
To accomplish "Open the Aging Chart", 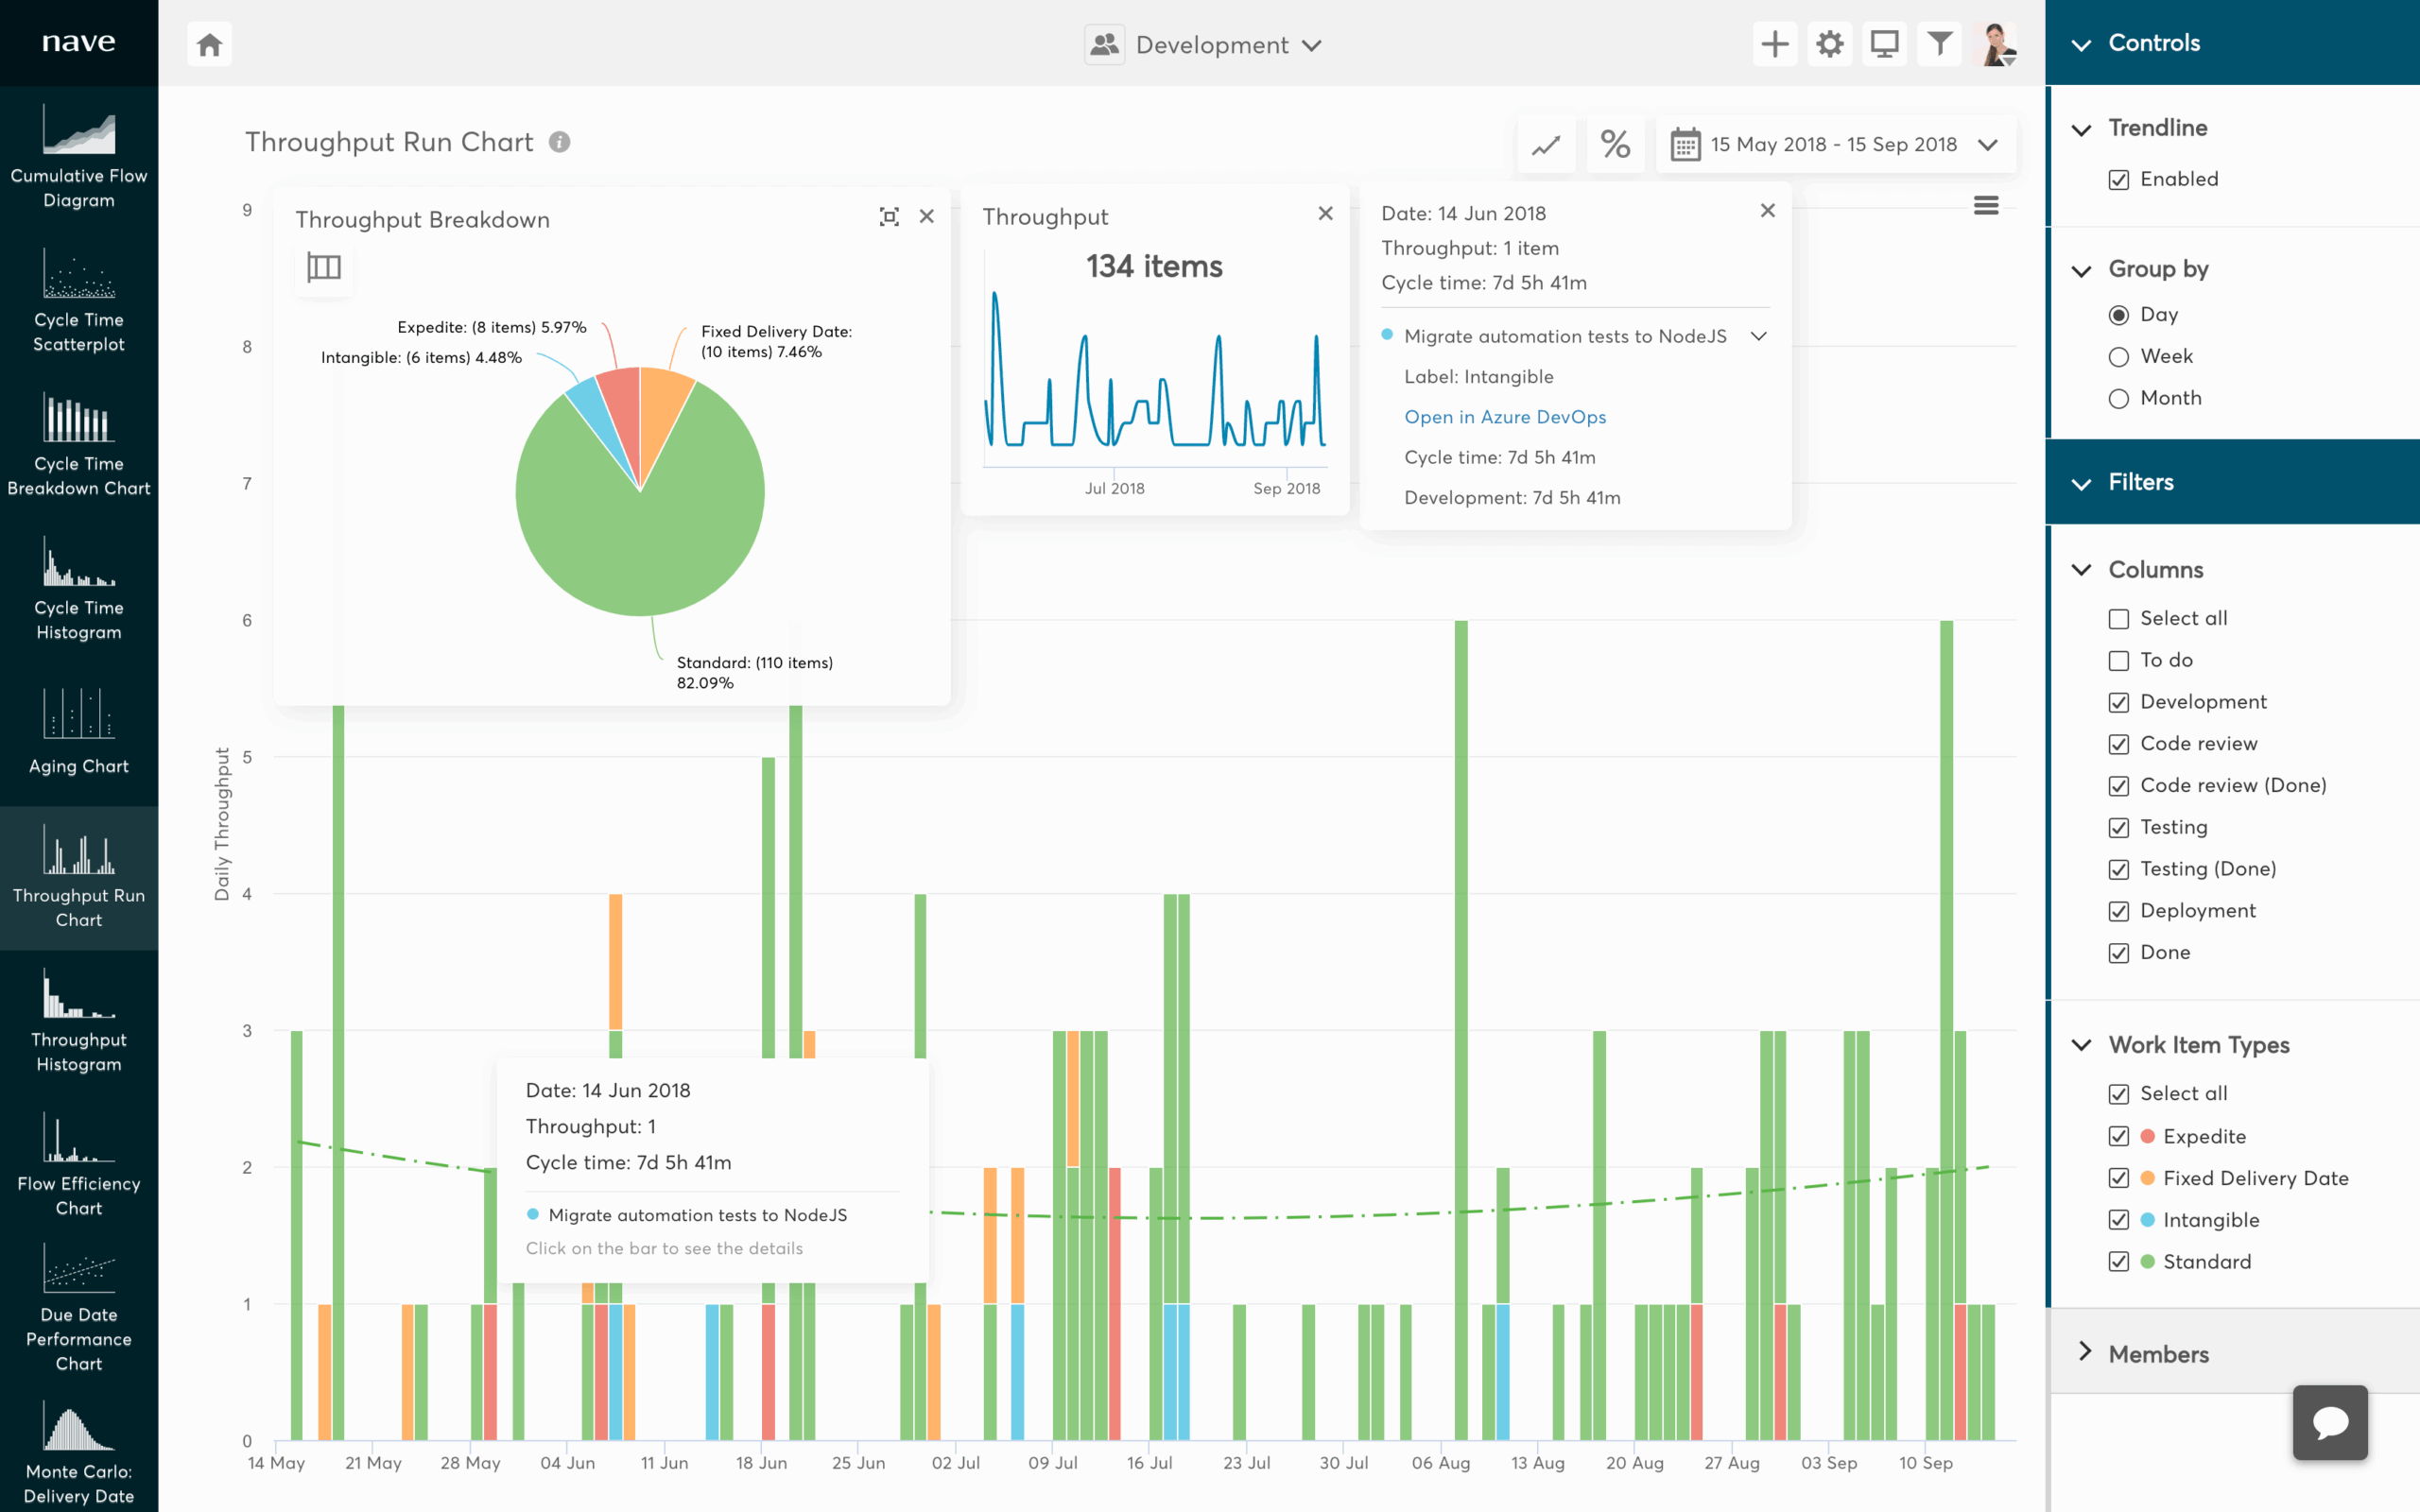I will [x=79, y=735].
